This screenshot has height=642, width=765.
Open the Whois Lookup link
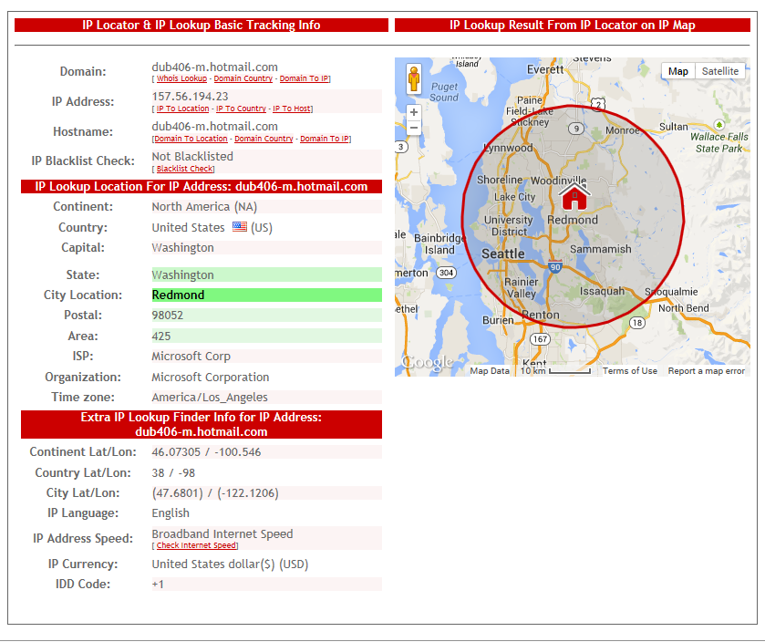tap(181, 78)
